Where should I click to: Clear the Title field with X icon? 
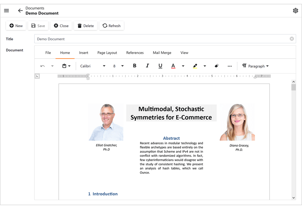click(292, 39)
